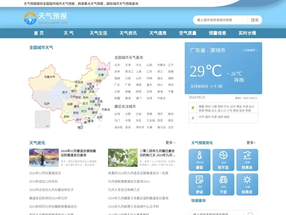286x215 pixels.
Task: Select 西藏 in the province list
Action: coord(128,92)
